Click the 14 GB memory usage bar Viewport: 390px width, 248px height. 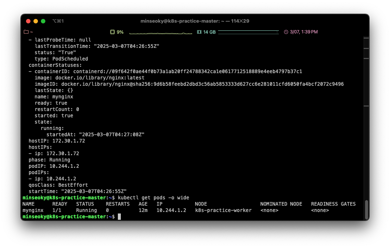click(248, 32)
